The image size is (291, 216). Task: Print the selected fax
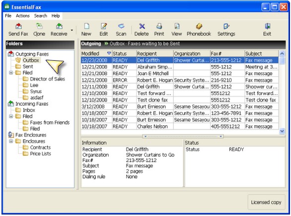click(x=159, y=30)
